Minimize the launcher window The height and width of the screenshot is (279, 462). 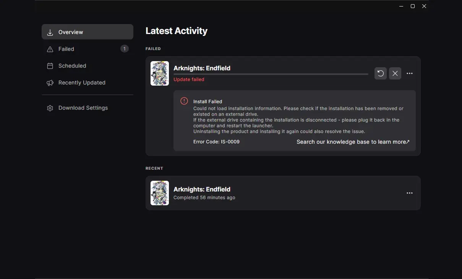[x=401, y=6]
